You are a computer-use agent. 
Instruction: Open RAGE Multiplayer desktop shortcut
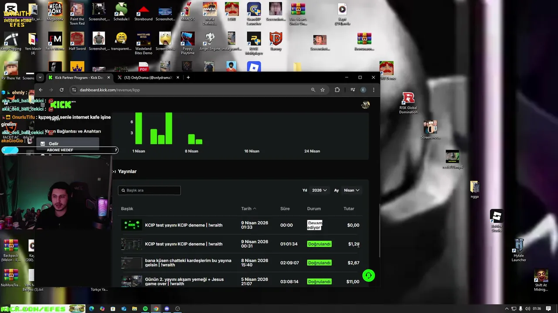click(254, 43)
